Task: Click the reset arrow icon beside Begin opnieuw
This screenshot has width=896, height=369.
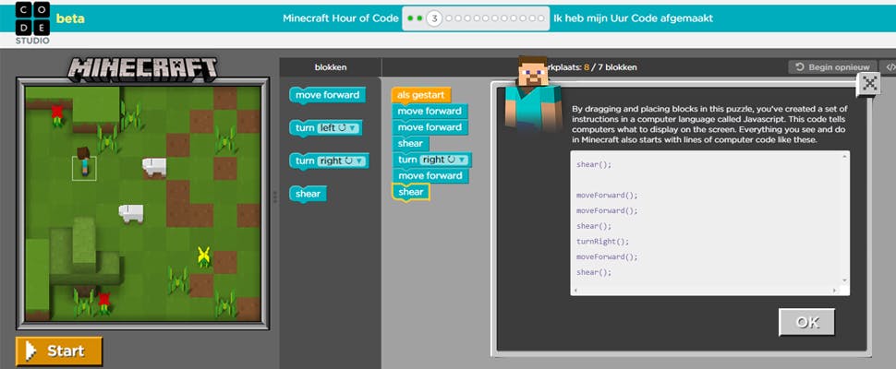Action: 800,67
